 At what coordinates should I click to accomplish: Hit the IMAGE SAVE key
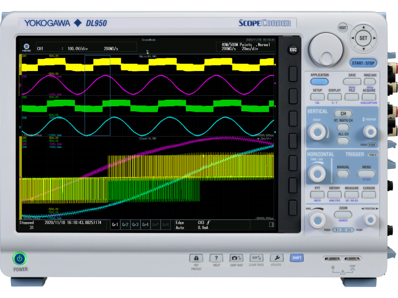pos(370,81)
